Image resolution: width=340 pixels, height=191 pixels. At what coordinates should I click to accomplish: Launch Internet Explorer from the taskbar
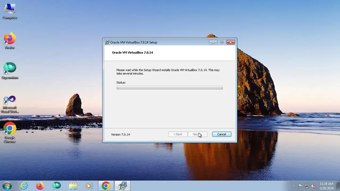pos(24,186)
